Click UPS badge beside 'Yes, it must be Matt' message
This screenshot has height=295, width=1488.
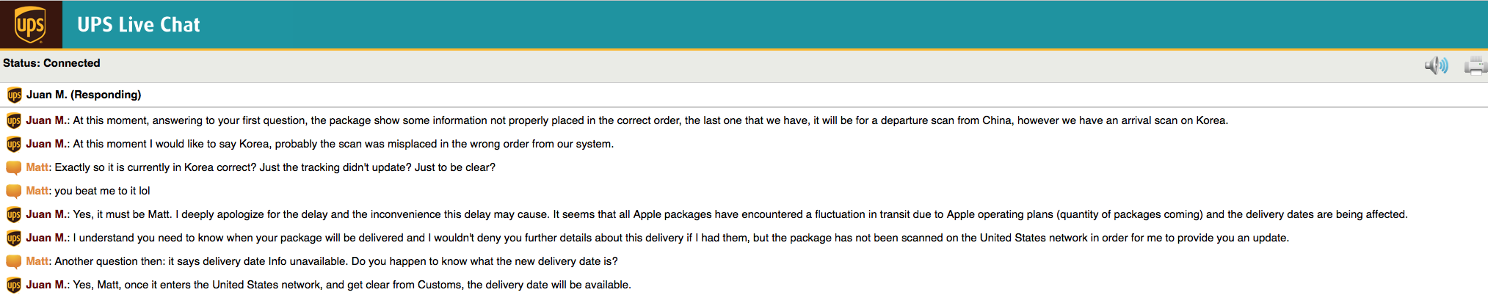(14, 214)
